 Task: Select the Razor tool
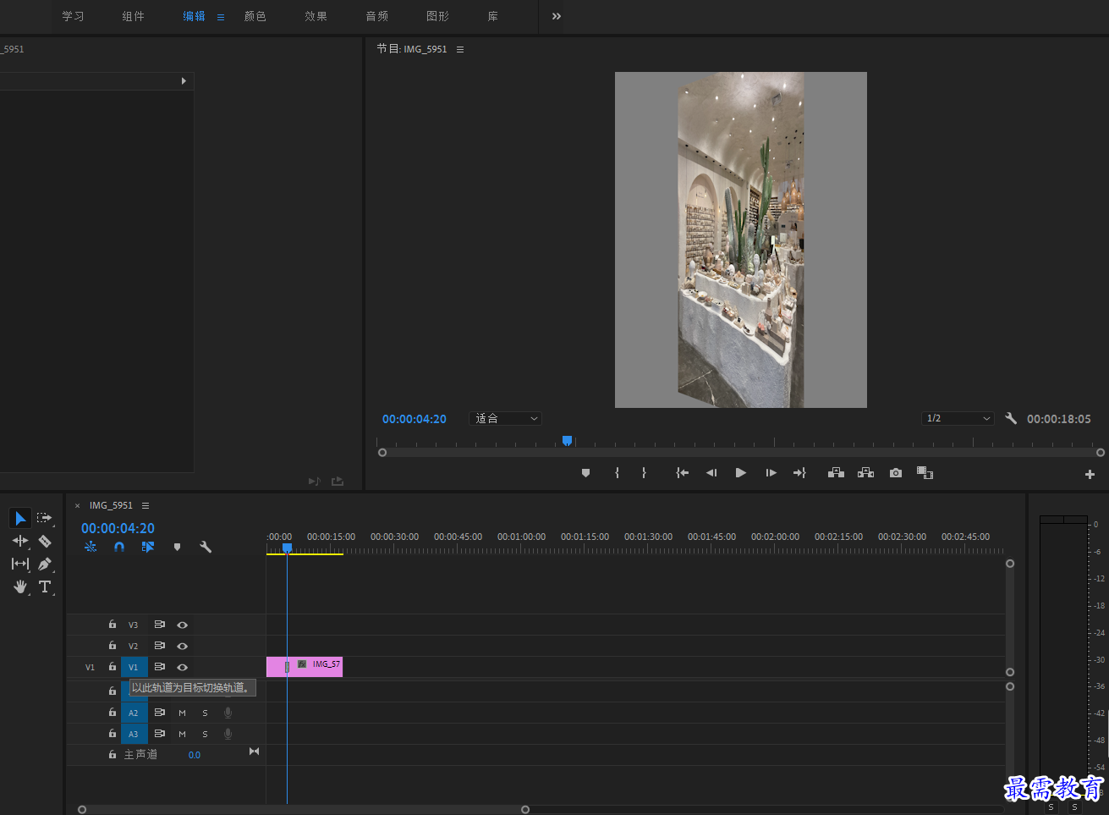pyautogui.click(x=45, y=541)
